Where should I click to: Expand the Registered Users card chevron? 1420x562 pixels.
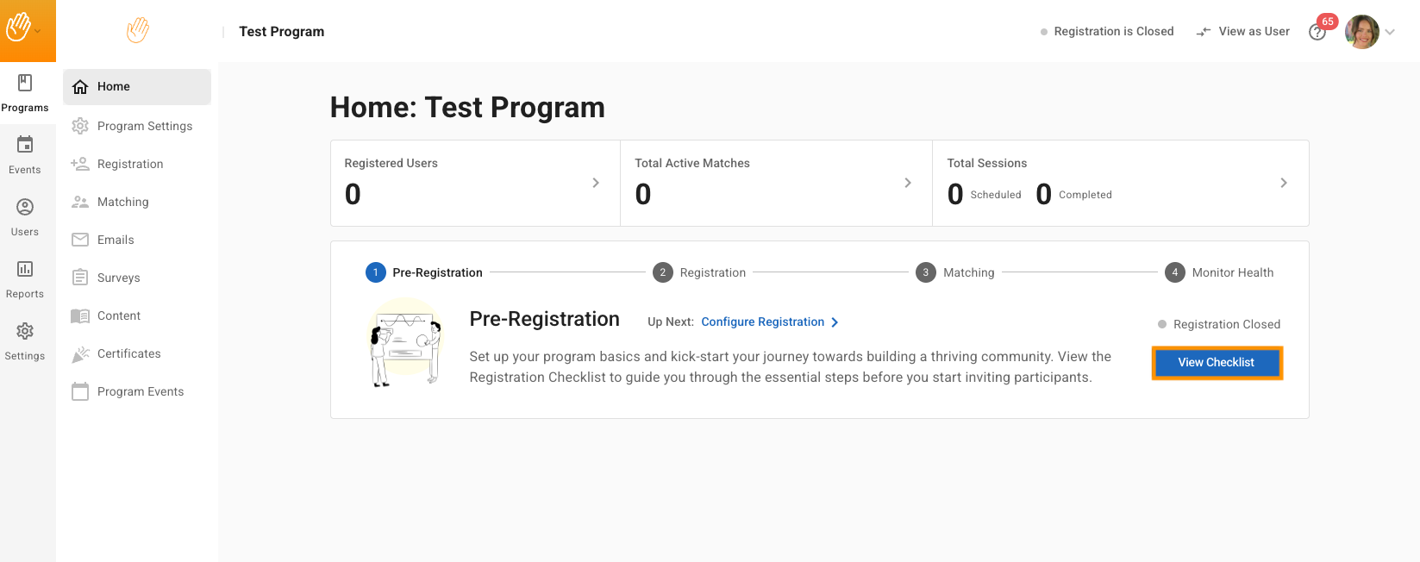coord(596,183)
